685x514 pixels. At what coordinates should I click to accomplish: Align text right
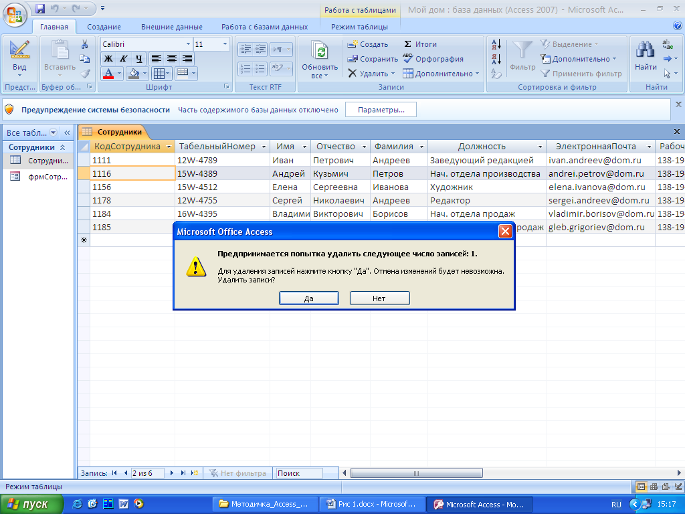click(x=187, y=59)
